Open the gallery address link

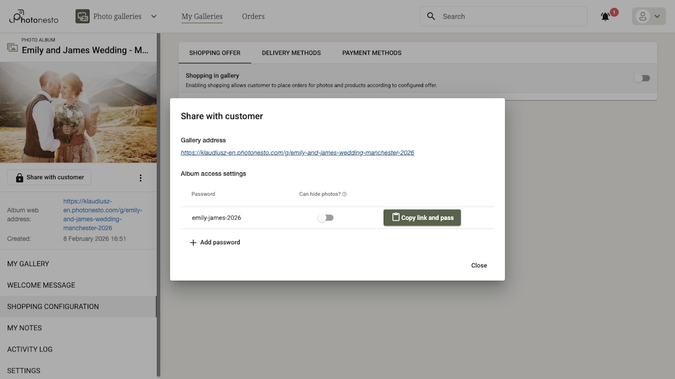pos(298,152)
